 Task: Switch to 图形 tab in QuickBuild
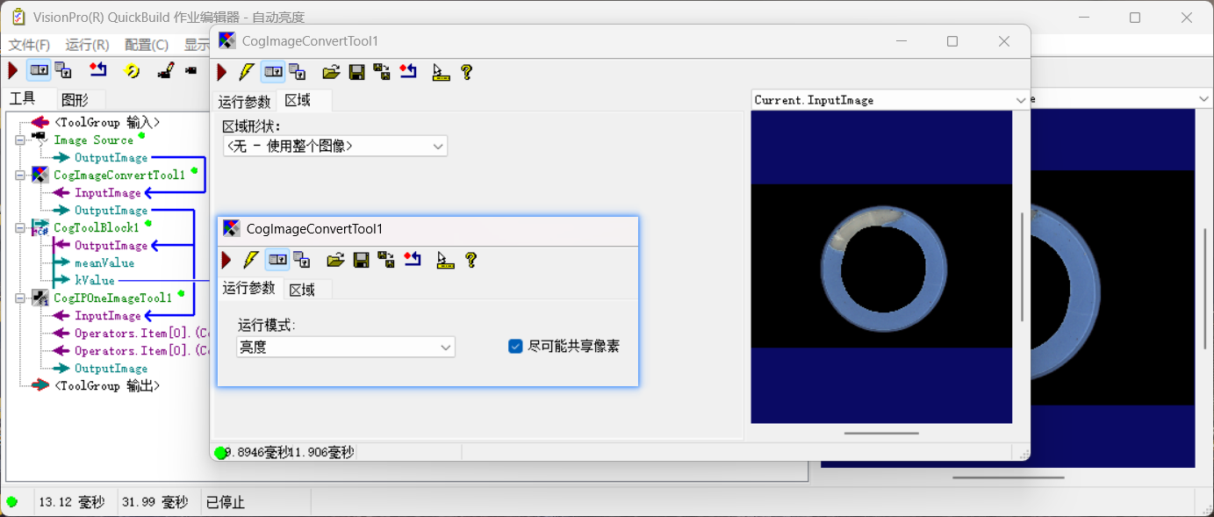75,99
